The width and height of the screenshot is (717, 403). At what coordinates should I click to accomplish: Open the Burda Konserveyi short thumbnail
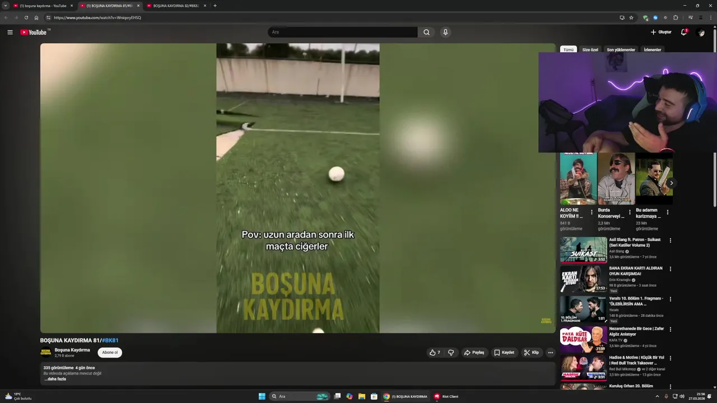(x=616, y=178)
